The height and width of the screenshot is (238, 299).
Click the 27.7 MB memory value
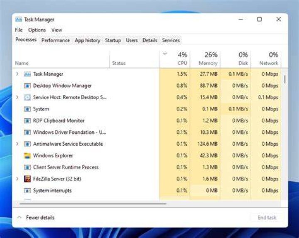(208, 74)
